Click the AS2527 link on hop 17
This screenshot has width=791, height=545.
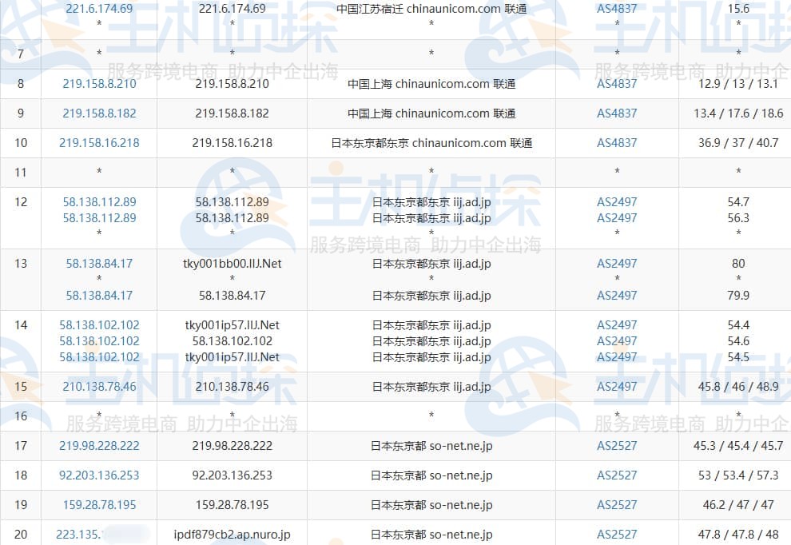click(616, 445)
